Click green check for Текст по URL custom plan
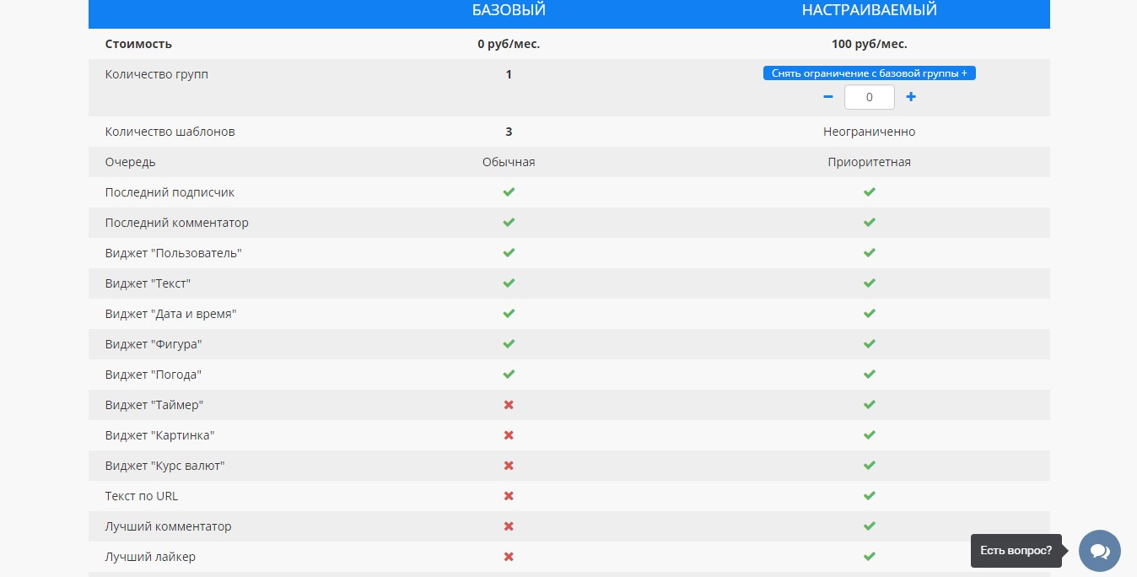Viewport: 1137px width, 577px height. tap(869, 496)
